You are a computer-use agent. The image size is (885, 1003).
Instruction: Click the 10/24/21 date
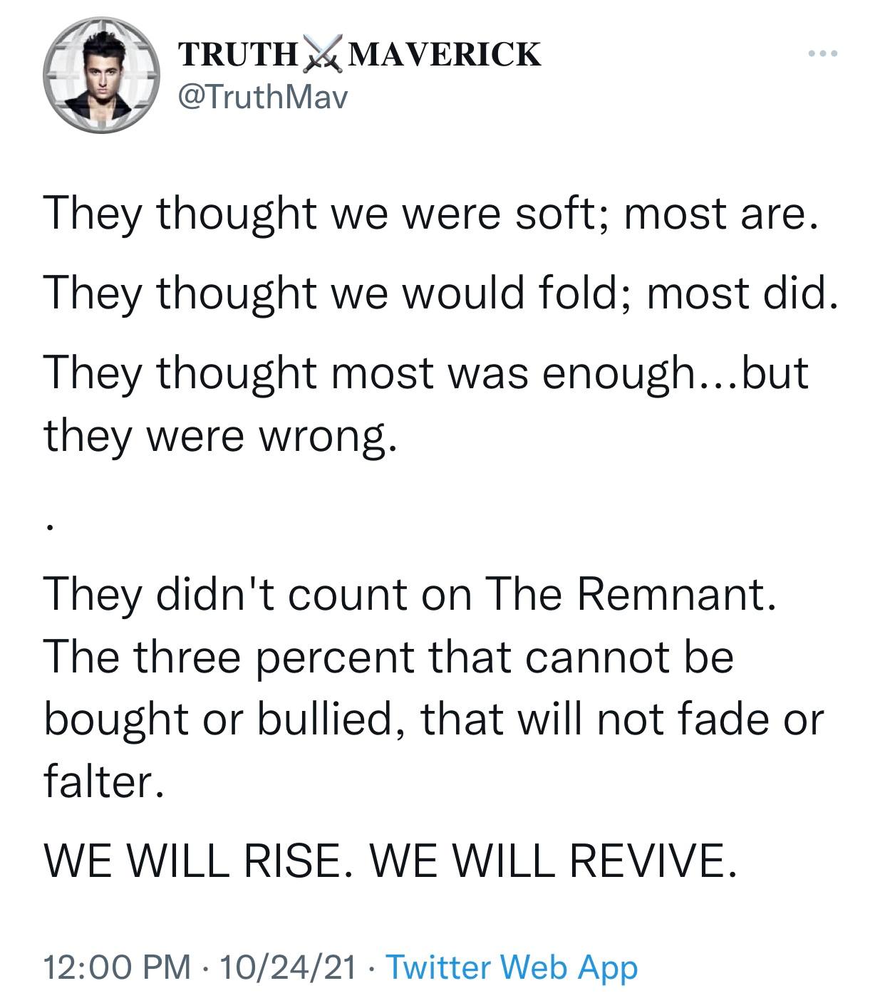[x=288, y=967]
